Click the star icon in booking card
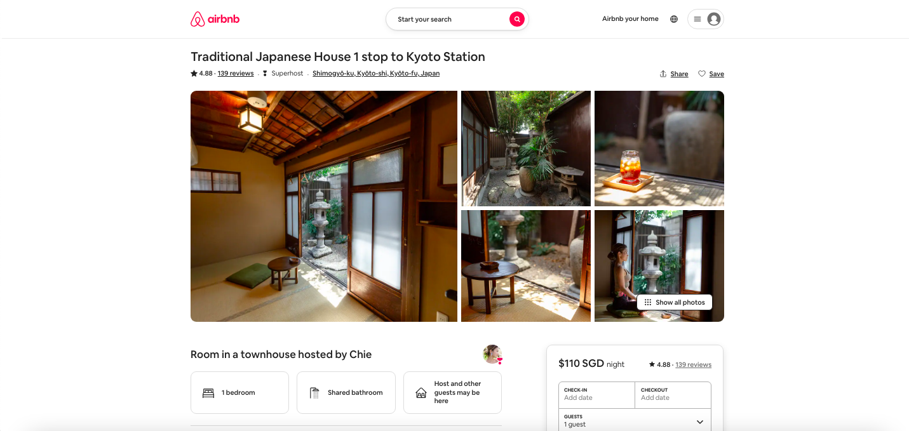This screenshot has width=909, height=431. [652, 364]
